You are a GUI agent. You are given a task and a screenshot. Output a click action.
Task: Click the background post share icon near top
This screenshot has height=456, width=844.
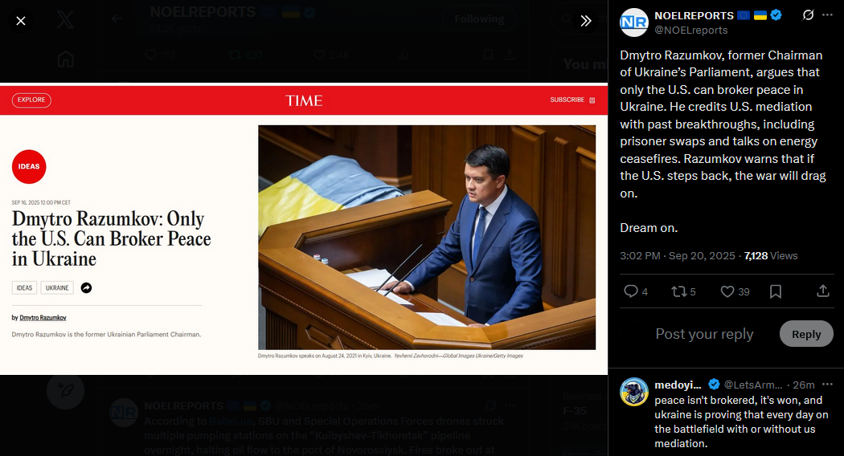[510, 55]
